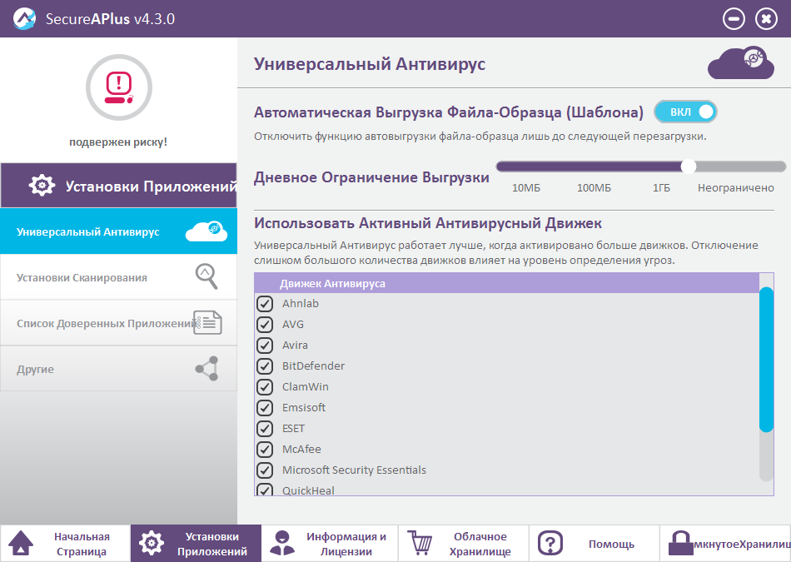791x562 pixels.
Task: Click the Движек Антивируса column header
Action: pyautogui.click(x=506, y=283)
